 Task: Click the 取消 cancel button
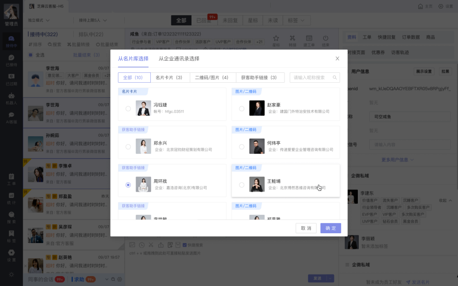(x=306, y=228)
